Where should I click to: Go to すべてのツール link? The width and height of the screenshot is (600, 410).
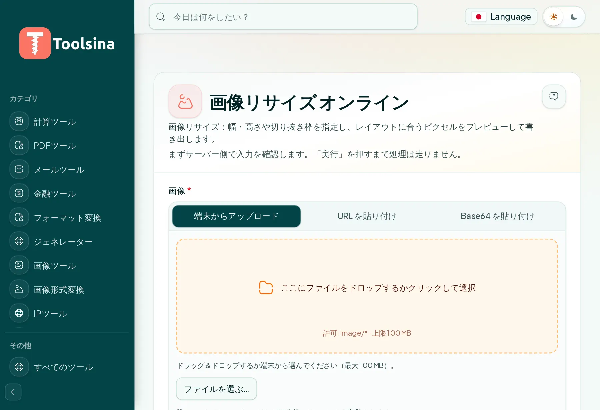(63, 367)
